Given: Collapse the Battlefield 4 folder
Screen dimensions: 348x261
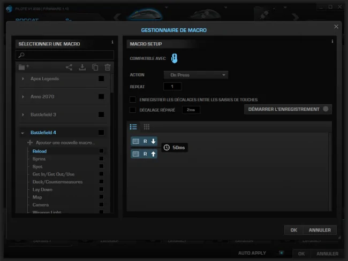Looking at the screenshot, I should pos(22,133).
